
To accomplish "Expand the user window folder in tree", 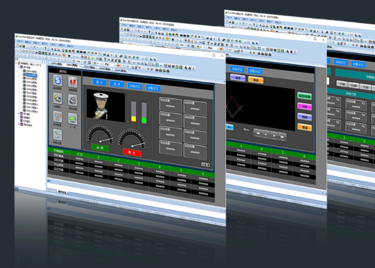I will [19, 113].
